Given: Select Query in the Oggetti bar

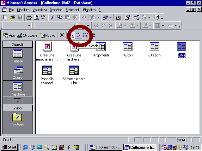Looking at the screenshot, I should pos(17,73).
